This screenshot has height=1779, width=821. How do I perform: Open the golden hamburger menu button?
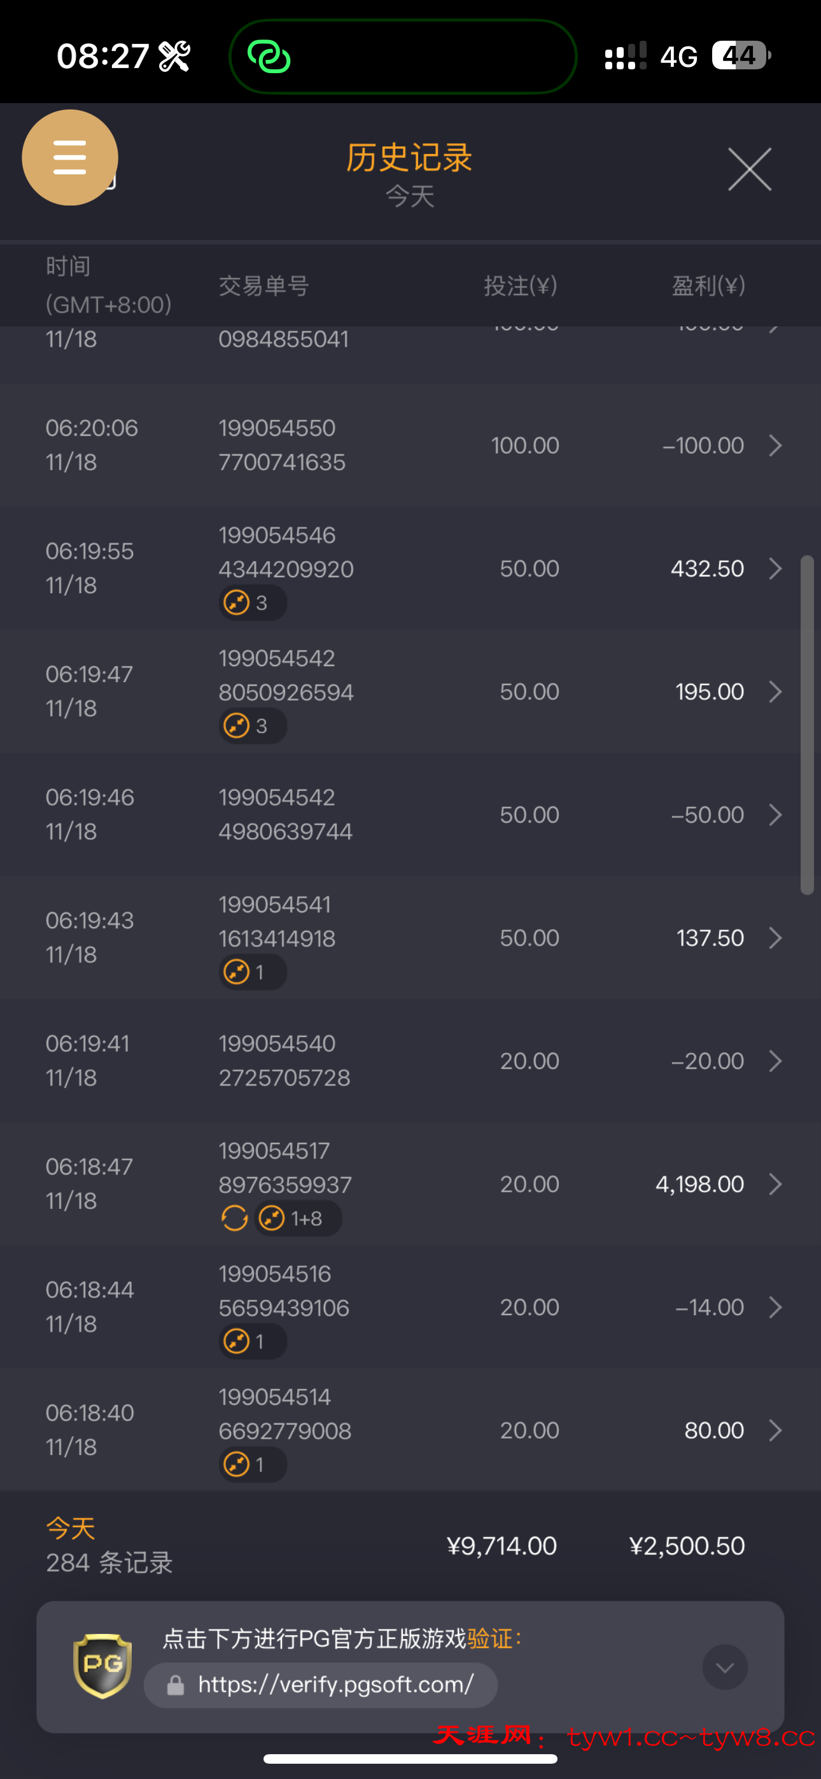point(70,157)
